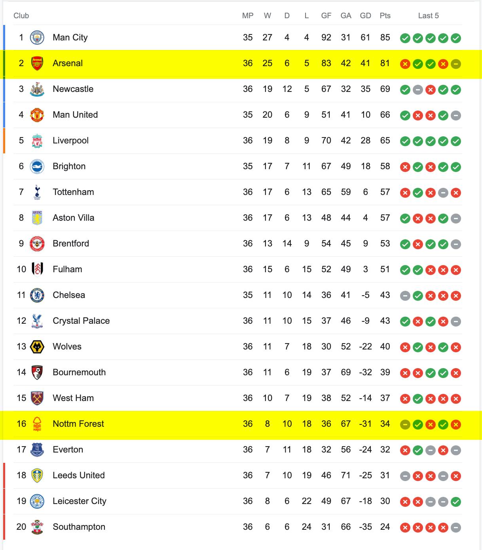482x550 pixels.
Task: Click the Pts column header
Action: coord(385,16)
